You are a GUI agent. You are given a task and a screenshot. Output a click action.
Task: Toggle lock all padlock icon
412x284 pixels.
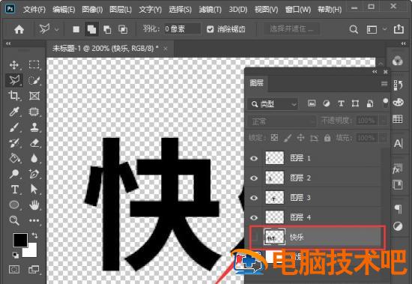pos(327,138)
